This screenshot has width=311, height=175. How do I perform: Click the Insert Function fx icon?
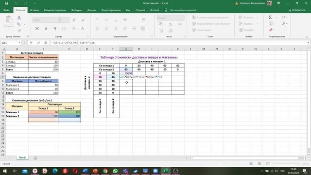coord(46,43)
